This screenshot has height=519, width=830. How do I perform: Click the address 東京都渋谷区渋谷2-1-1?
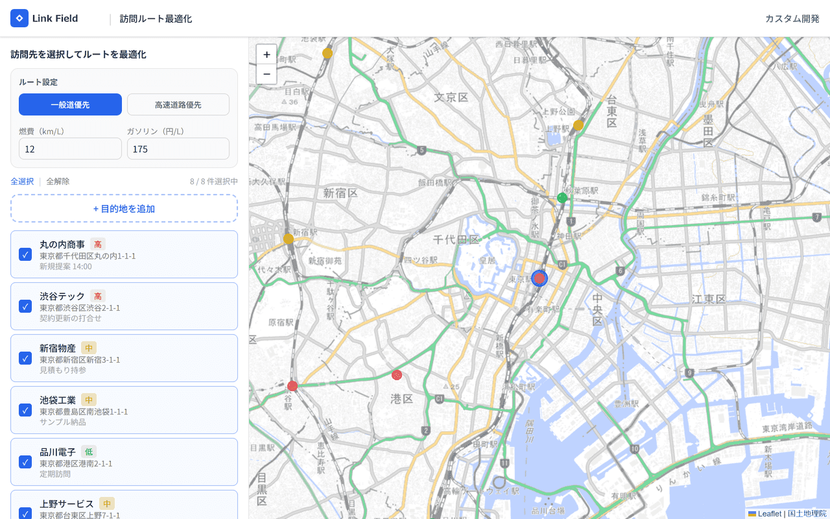pos(80,308)
